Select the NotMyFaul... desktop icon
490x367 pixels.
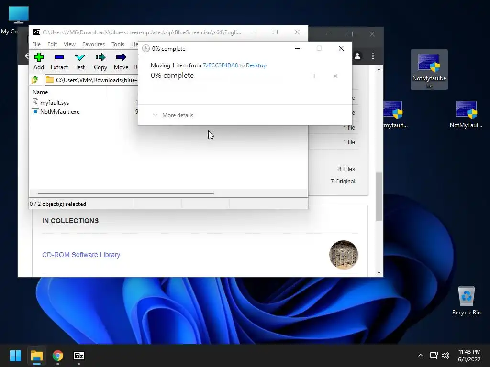point(466,114)
